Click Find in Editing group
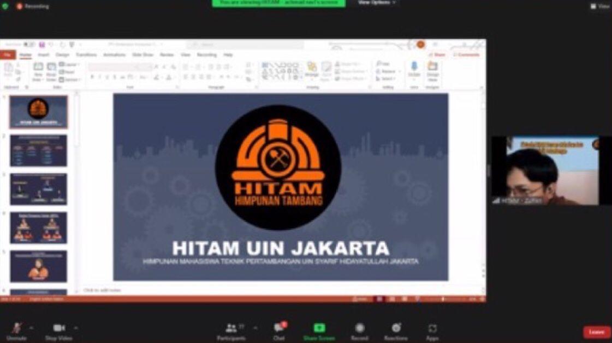Viewport: 612px width, 343px height. tap(383, 64)
